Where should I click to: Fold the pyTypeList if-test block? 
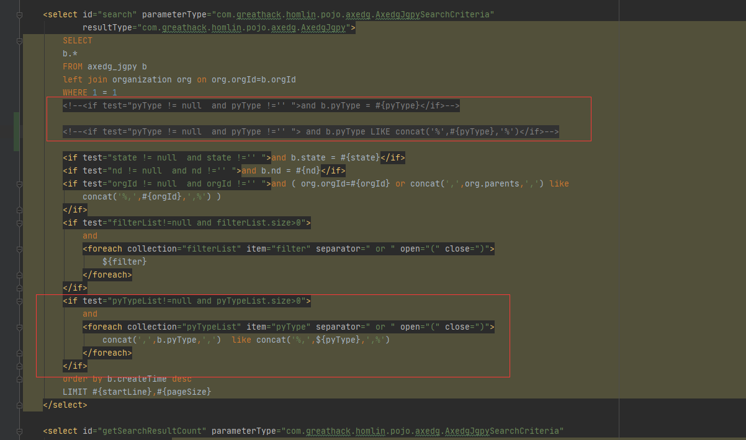click(x=20, y=301)
